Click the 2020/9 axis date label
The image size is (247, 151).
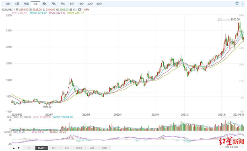86,115
